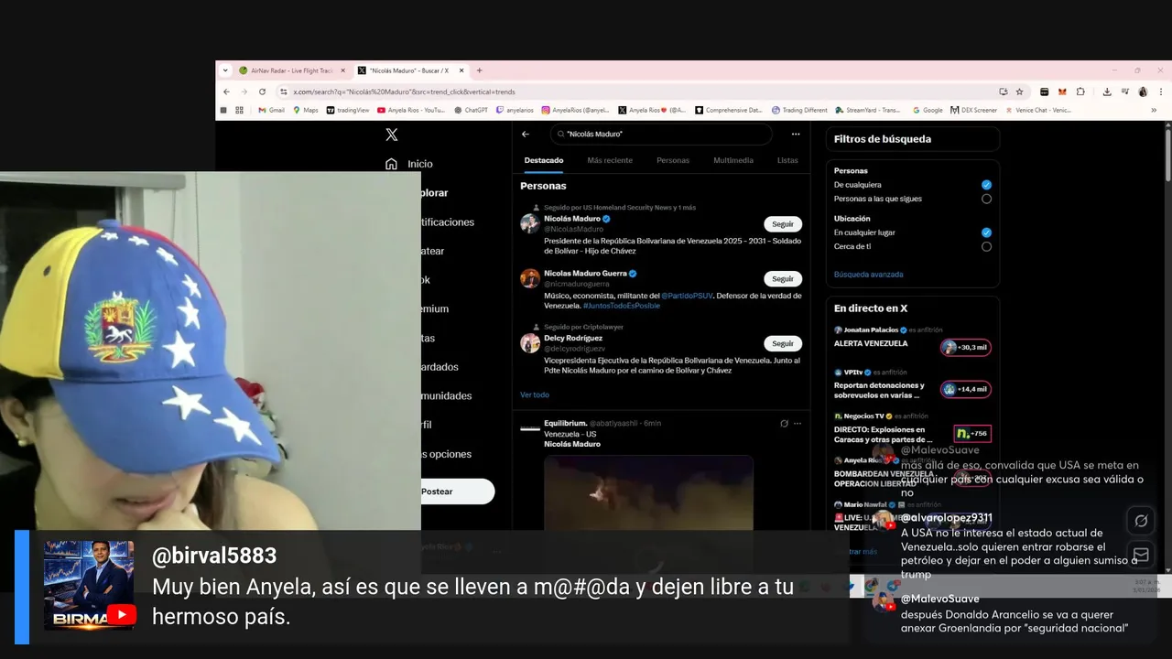Open the MetaMask fox extension icon

(x=1062, y=92)
